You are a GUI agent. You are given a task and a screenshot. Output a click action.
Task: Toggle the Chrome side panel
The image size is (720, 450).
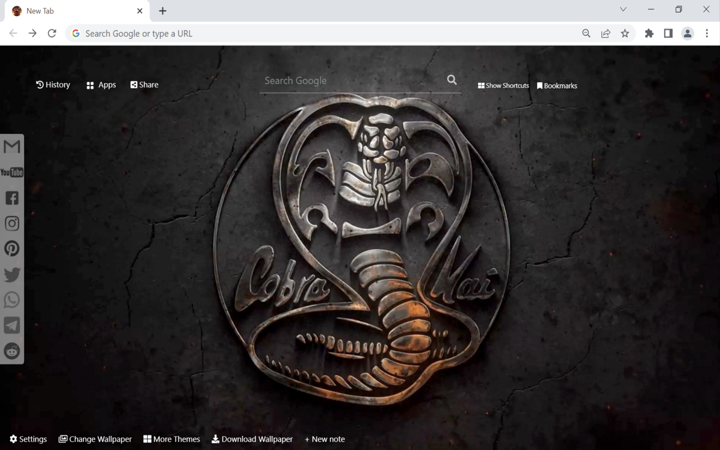tap(668, 34)
